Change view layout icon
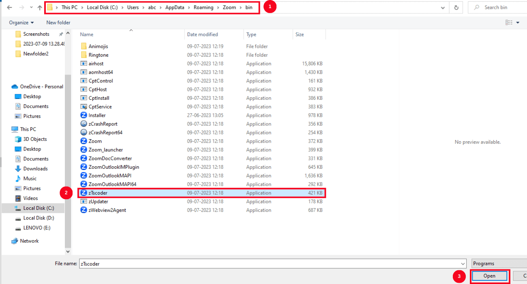 [509, 23]
